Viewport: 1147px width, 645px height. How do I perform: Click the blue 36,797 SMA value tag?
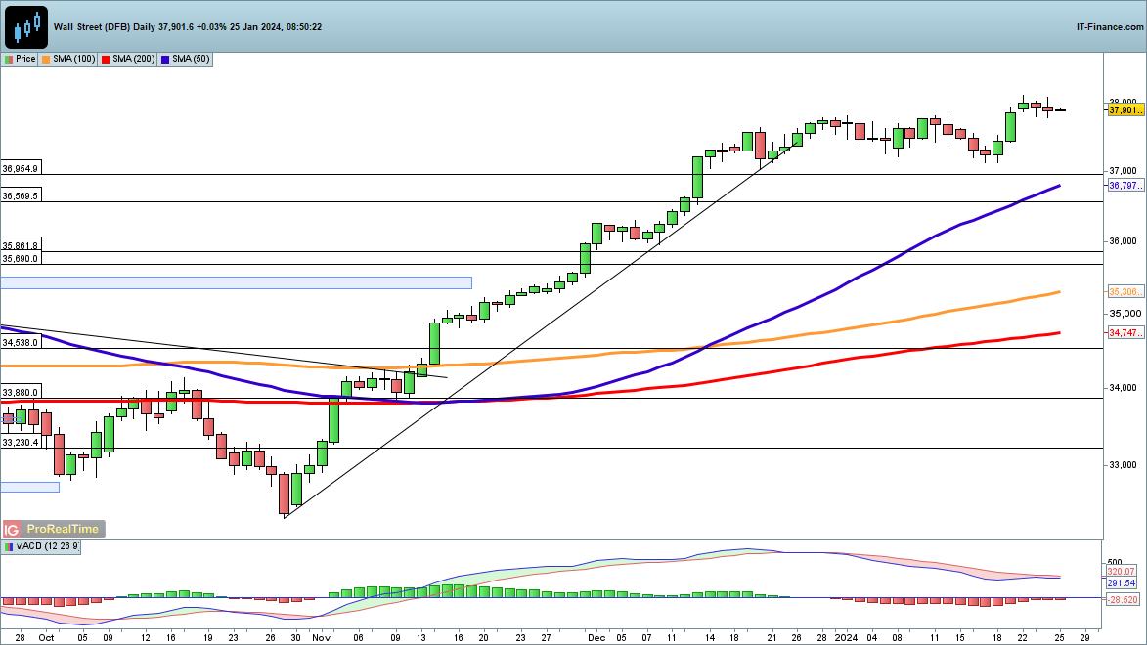coord(1125,186)
